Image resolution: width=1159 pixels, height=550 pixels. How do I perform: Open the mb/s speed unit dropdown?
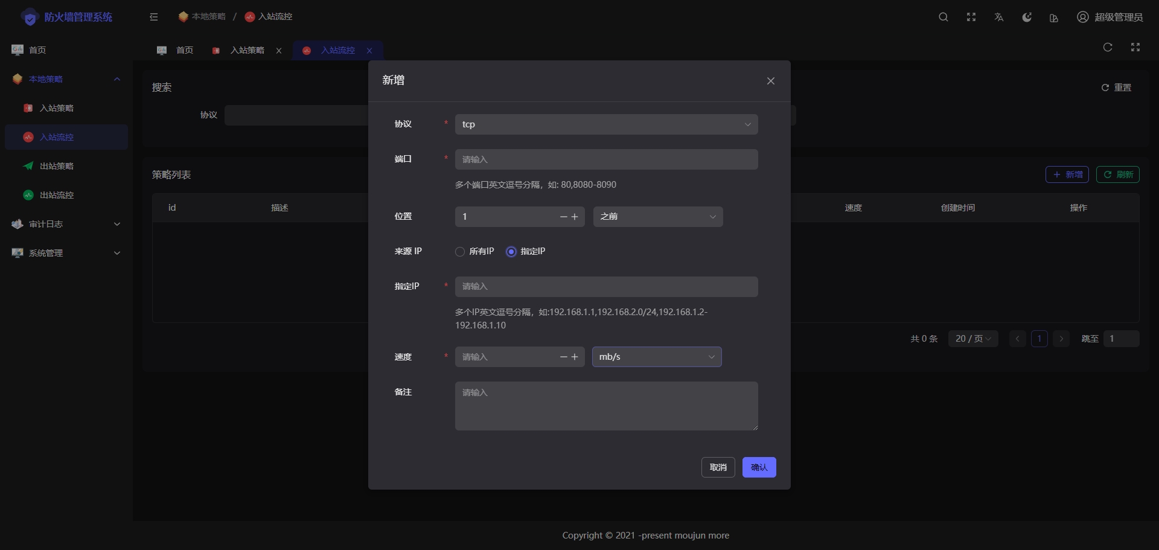tap(657, 357)
